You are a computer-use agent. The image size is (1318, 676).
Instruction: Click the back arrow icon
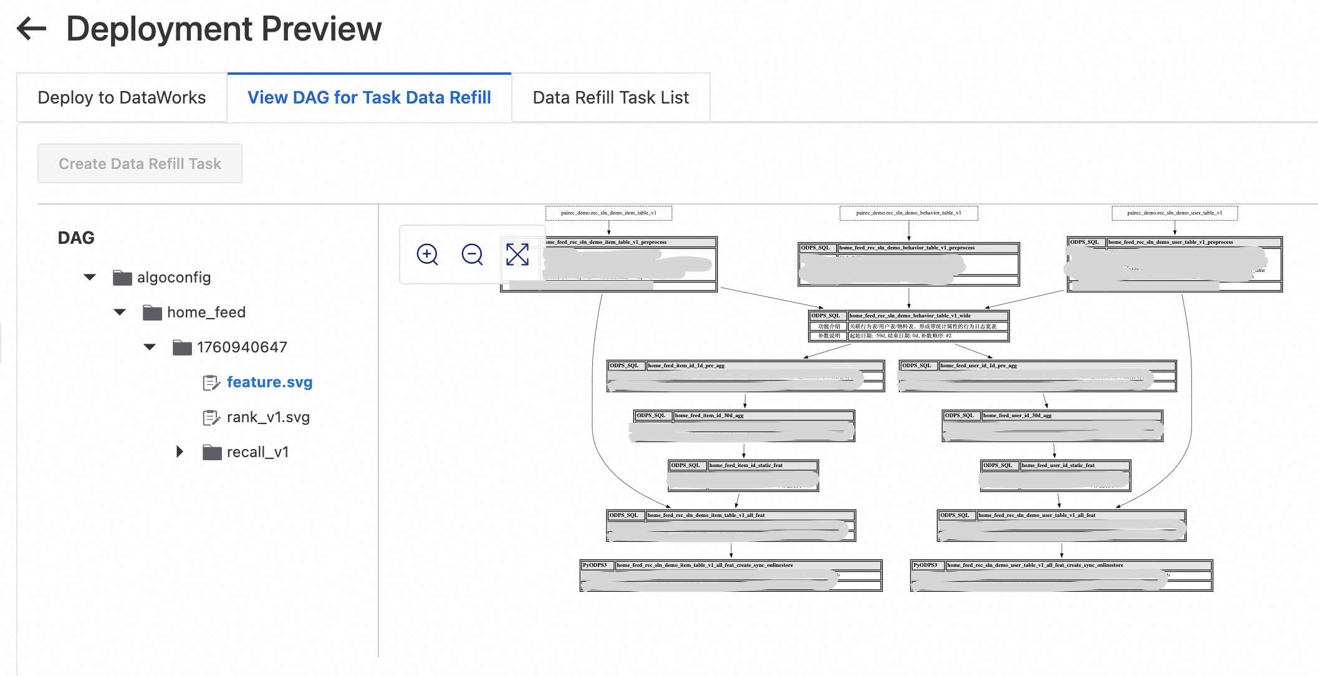point(32,29)
